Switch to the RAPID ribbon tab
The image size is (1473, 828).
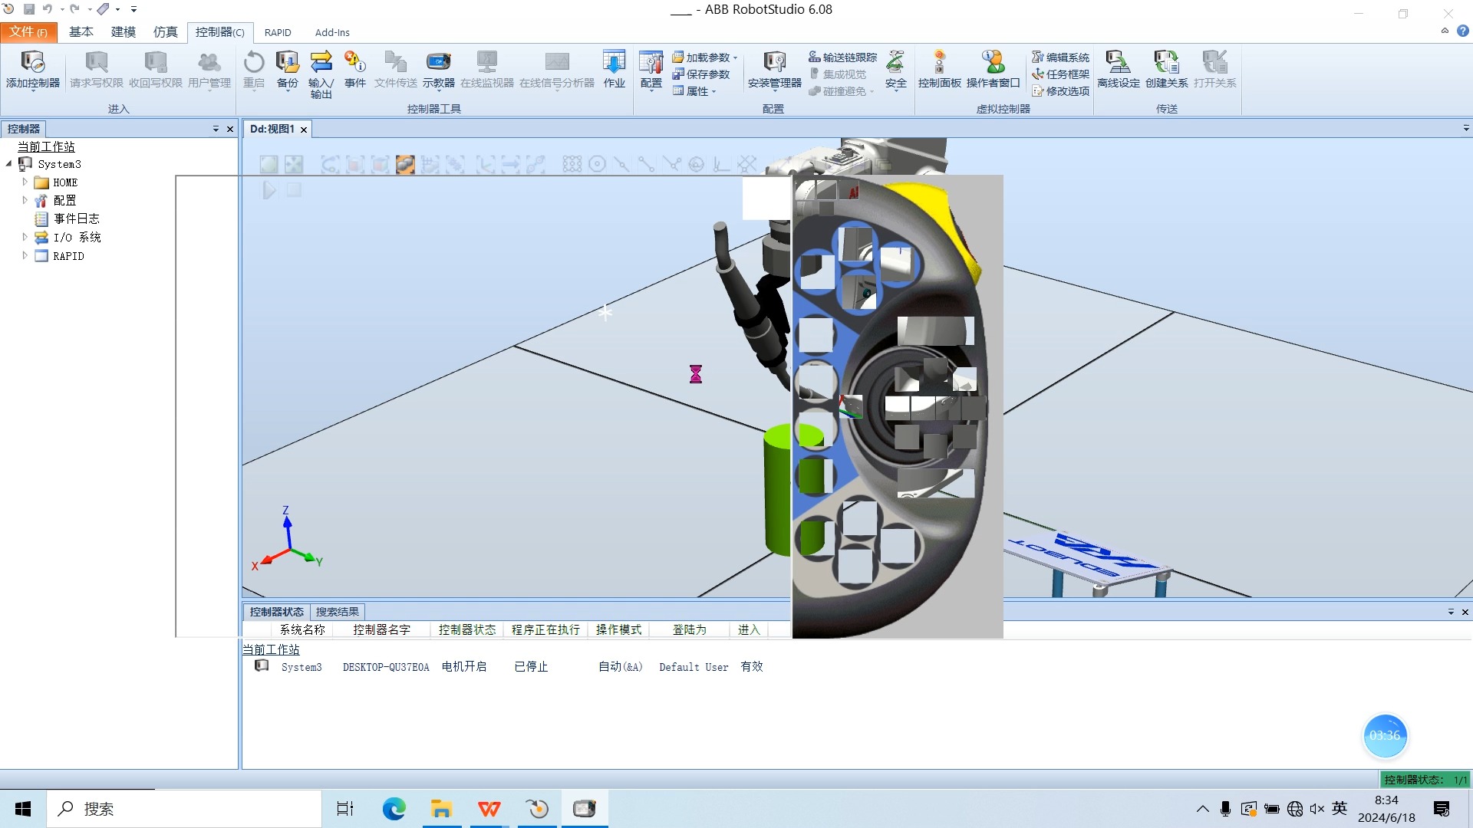tap(278, 32)
